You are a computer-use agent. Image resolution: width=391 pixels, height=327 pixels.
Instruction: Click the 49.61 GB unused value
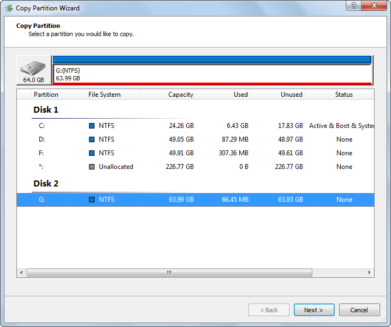pos(291,153)
